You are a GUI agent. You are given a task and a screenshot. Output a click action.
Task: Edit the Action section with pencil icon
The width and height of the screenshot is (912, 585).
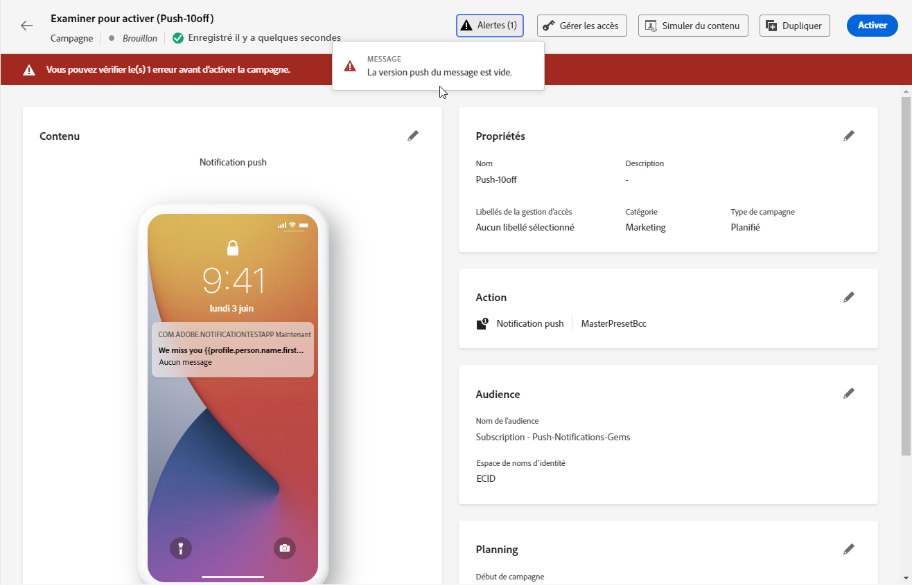coord(849,297)
